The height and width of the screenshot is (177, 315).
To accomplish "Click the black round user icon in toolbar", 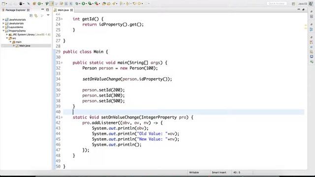I will coord(21,3).
